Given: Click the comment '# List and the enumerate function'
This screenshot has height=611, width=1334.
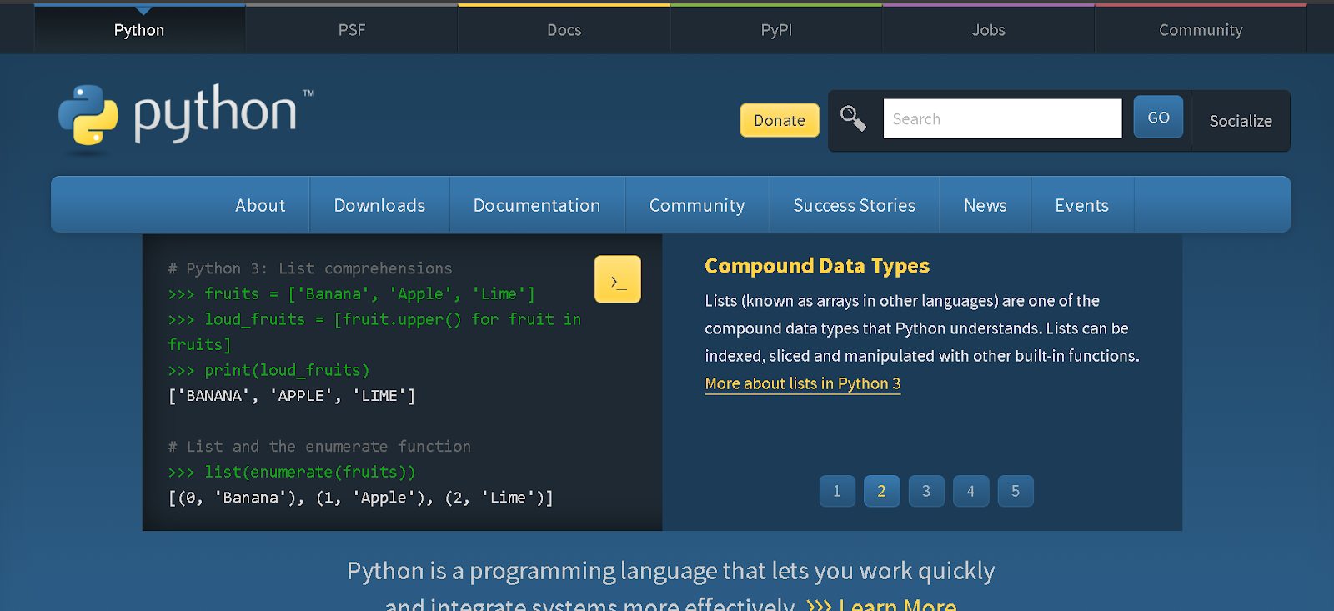Looking at the screenshot, I should tap(319, 447).
